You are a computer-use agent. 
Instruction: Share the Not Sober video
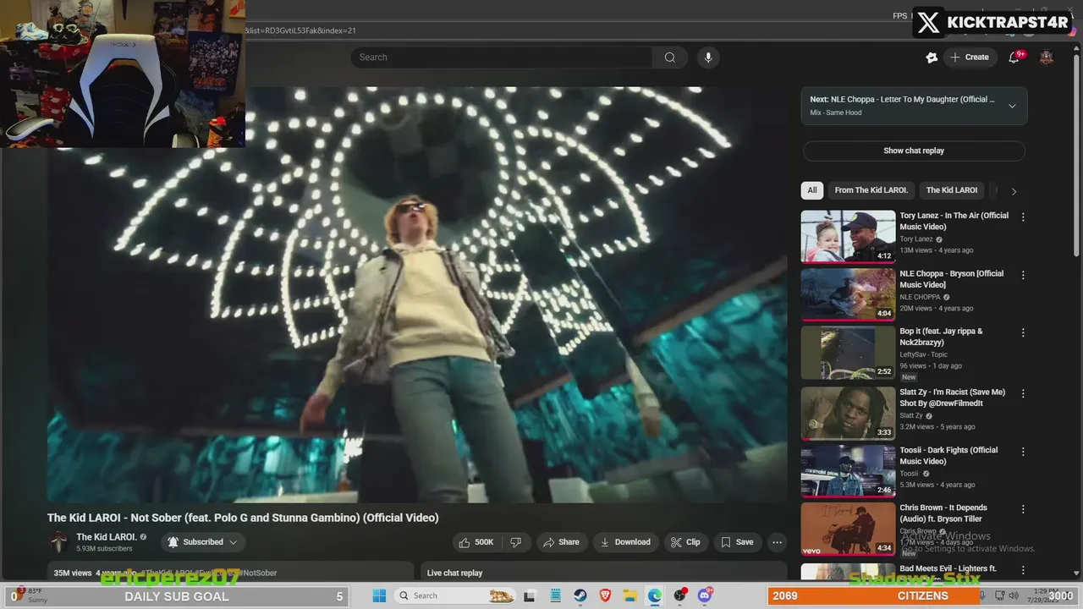(x=561, y=542)
